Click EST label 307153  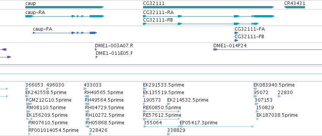coord(263,100)
